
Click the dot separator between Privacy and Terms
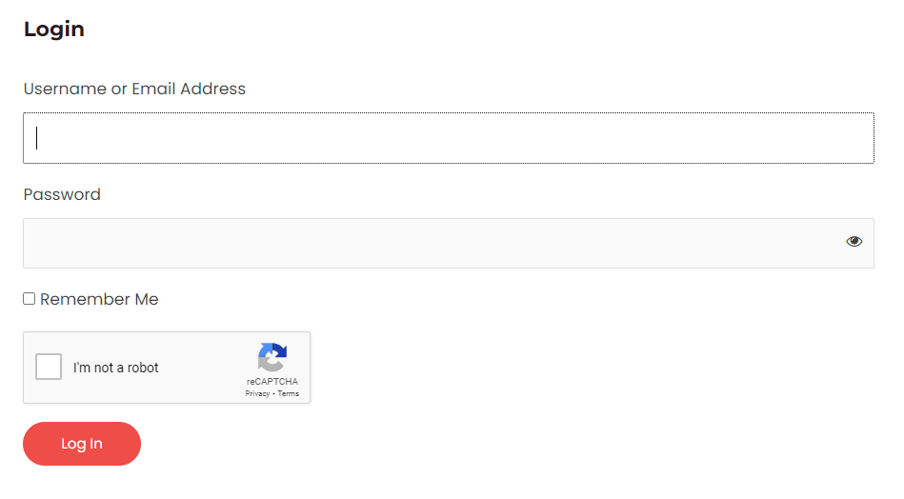click(x=273, y=394)
